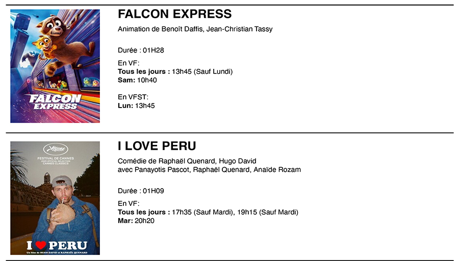
Task: Select the 13h45 daily Falcon Express showtime
Action: (x=182, y=71)
